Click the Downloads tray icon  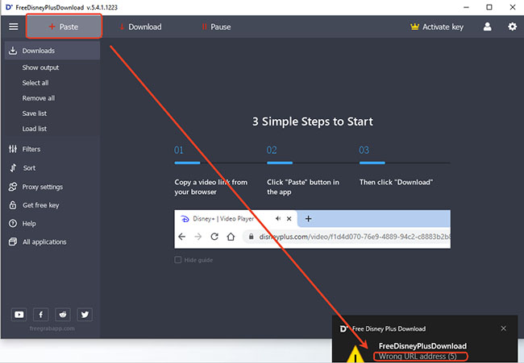pyautogui.click(x=13, y=51)
